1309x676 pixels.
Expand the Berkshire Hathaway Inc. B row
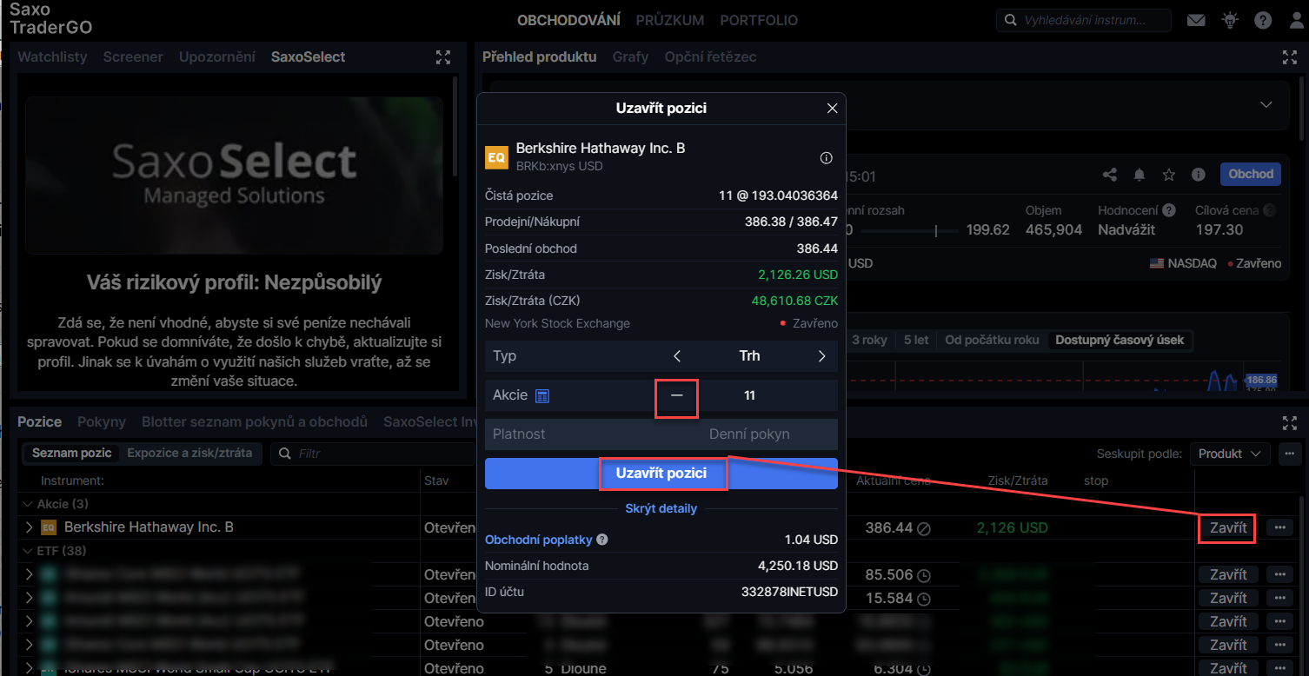[29, 527]
